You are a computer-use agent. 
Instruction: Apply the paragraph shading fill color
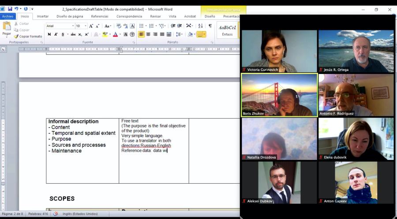tap(191, 34)
